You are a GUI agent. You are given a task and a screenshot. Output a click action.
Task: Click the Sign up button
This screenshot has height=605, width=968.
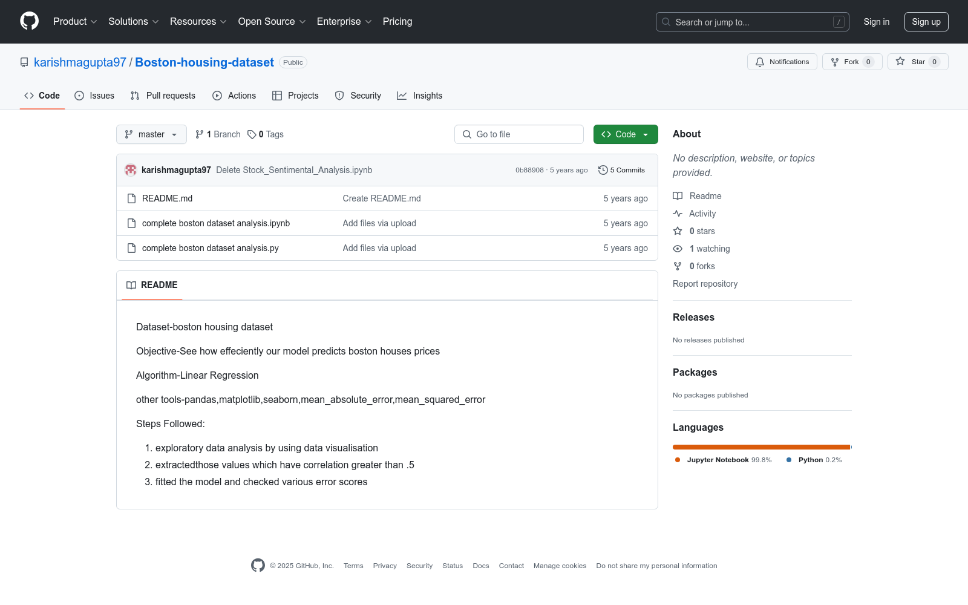[926, 22]
